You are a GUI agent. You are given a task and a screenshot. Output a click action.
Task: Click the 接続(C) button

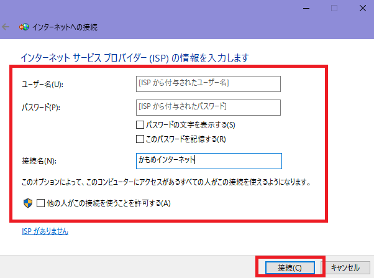click(x=290, y=267)
